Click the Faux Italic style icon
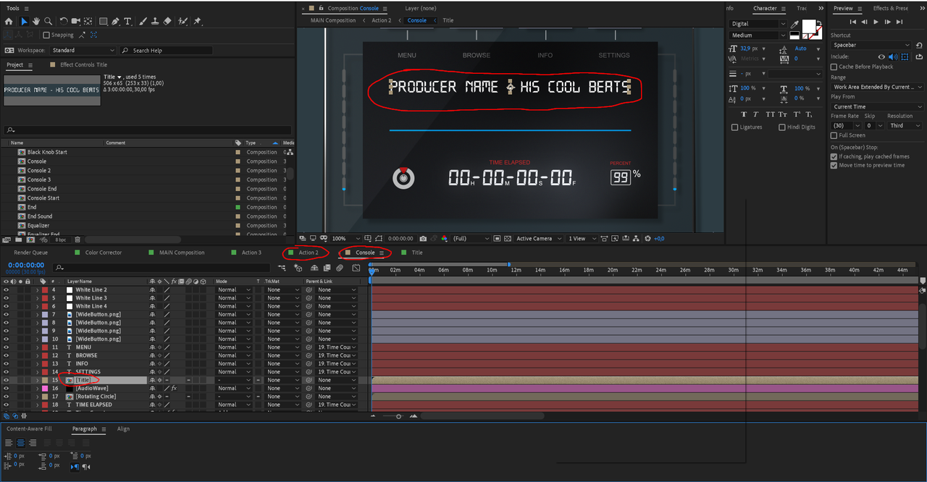Viewport: 927px width, 482px height. coord(756,114)
